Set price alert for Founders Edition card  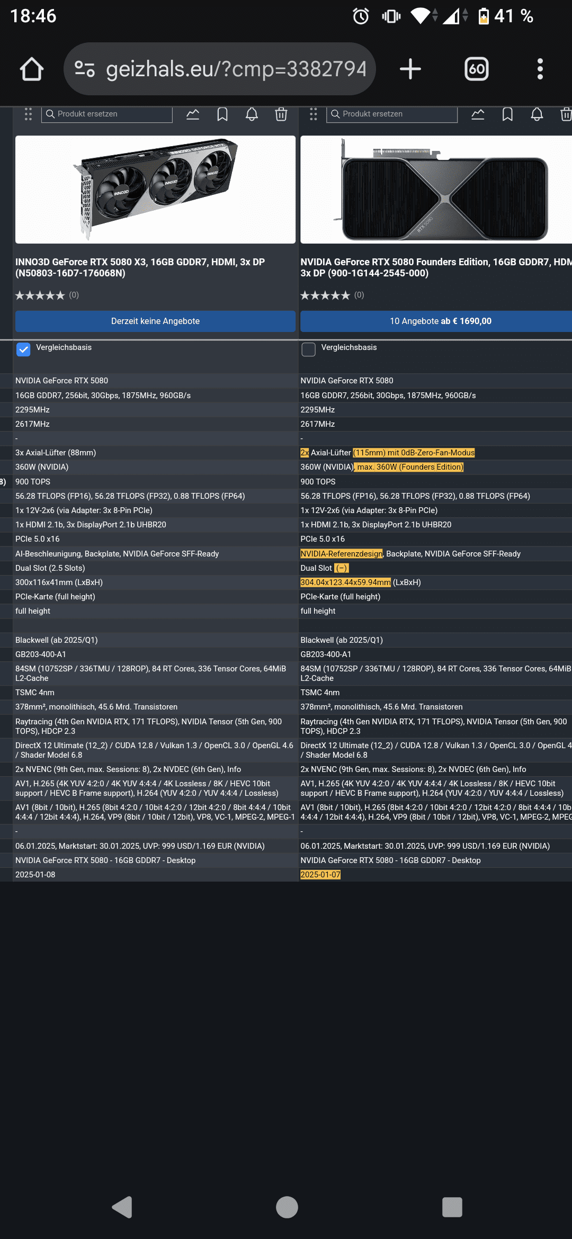[537, 114]
